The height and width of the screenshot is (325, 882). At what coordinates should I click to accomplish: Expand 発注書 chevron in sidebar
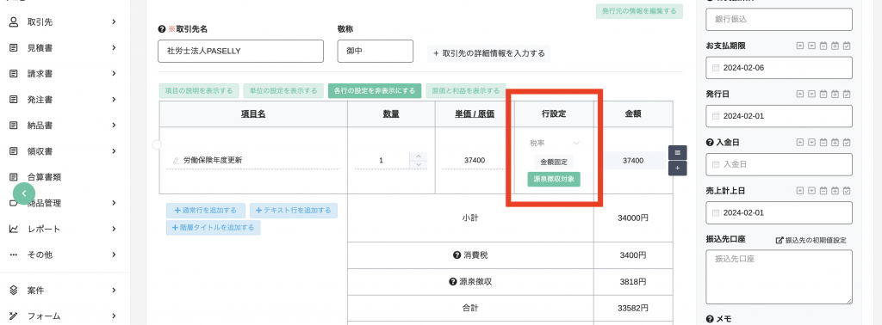(114, 100)
